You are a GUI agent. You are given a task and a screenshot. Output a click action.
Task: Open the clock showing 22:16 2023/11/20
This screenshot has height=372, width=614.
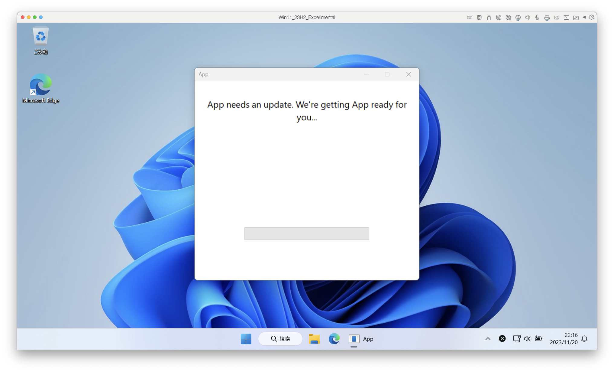click(564, 339)
